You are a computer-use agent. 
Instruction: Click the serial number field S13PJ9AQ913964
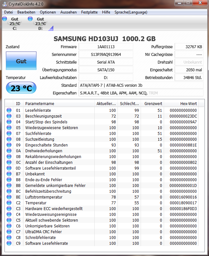tap(106, 54)
